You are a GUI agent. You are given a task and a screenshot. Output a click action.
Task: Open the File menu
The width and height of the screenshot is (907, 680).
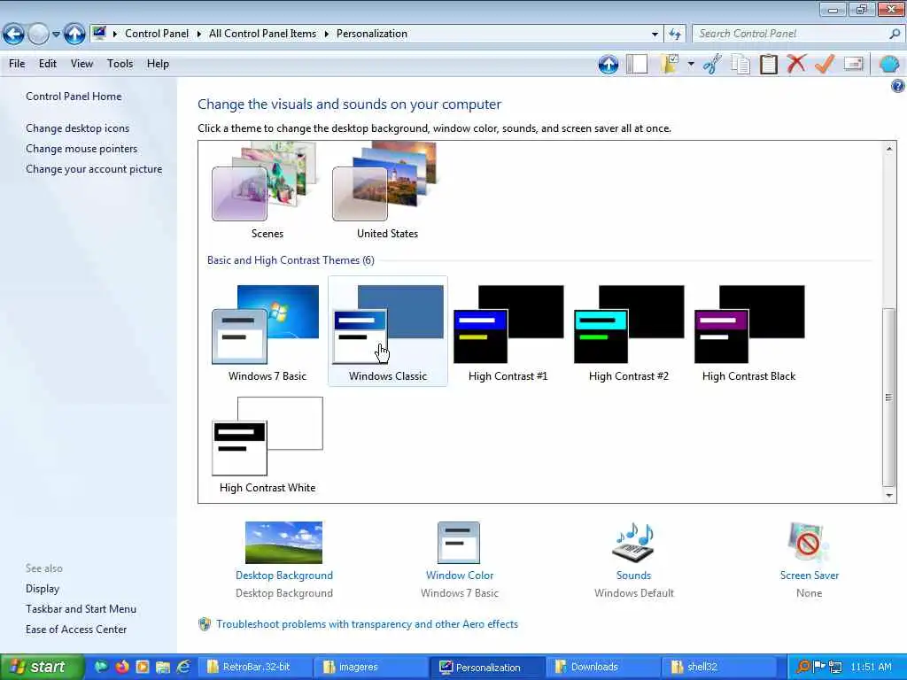click(17, 64)
